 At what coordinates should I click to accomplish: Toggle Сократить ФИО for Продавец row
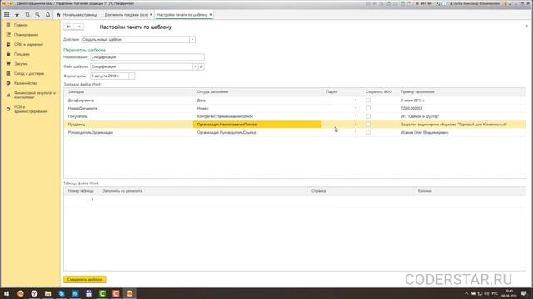tap(368, 125)
